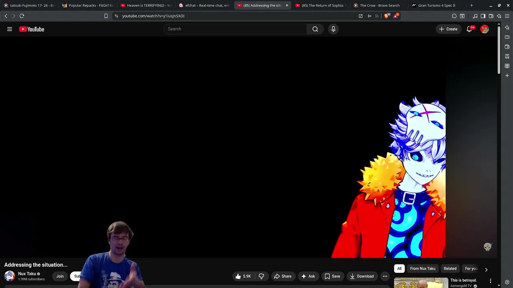Viewport: 513px width, 288px height.
Task: Click the magnifier search button
Action: point(315,29)
